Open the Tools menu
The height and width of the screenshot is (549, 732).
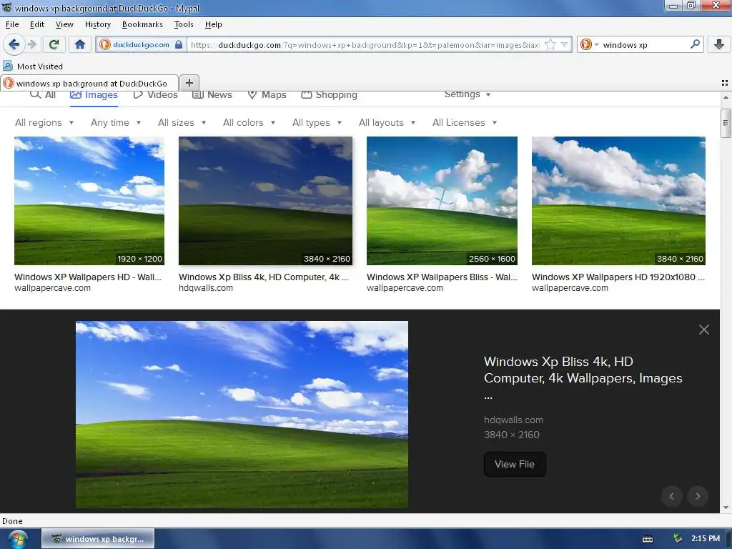[x=184, y=24]
